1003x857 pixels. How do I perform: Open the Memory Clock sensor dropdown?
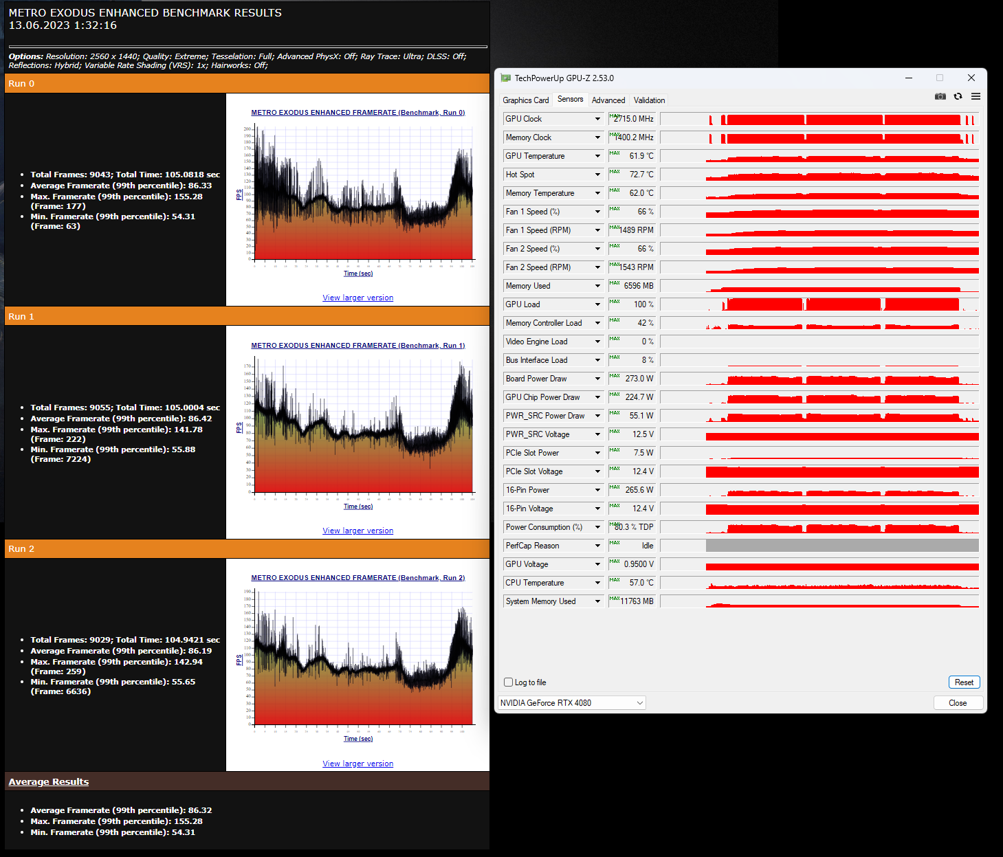(597, 137)
